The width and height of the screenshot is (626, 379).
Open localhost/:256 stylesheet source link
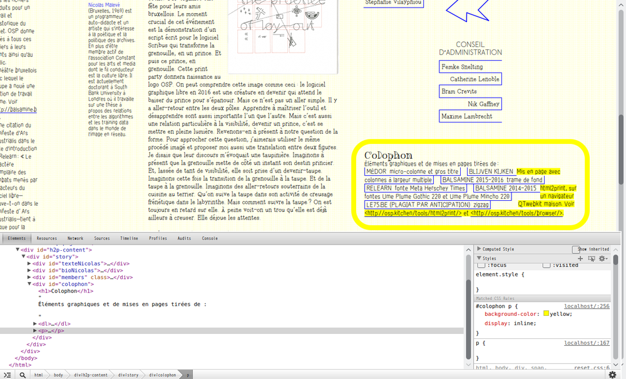click(x=586, y=306)
